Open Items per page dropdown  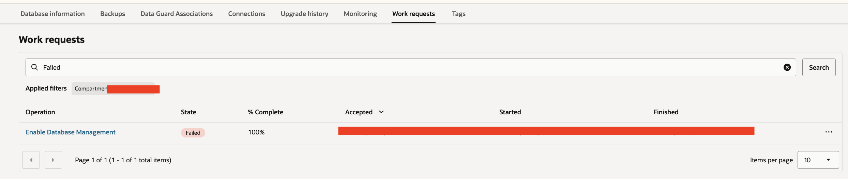[818, 160]
